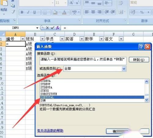Apply the fill color bucket icon

click(55, 12)
